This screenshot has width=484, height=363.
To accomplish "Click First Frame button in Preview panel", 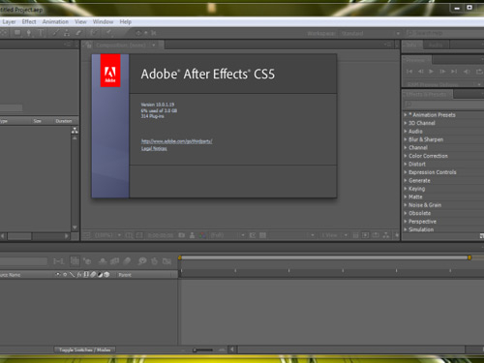I will (409, 72).
